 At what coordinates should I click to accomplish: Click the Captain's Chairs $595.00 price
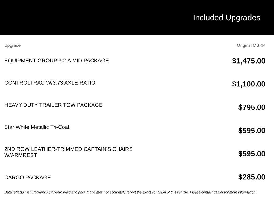pyautogui.click(x=252, y=154)
